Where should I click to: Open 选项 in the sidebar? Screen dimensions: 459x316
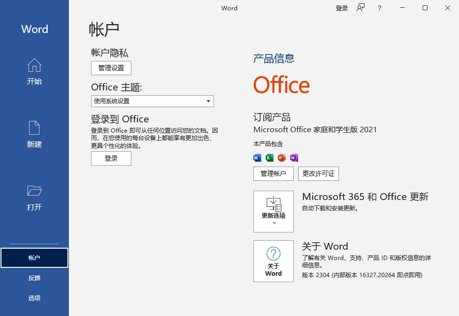point(34,298)
